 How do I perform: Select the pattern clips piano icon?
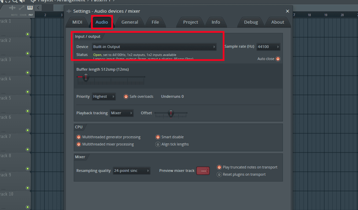pos(30,8)
